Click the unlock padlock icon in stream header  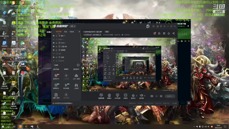click(159, 34)
